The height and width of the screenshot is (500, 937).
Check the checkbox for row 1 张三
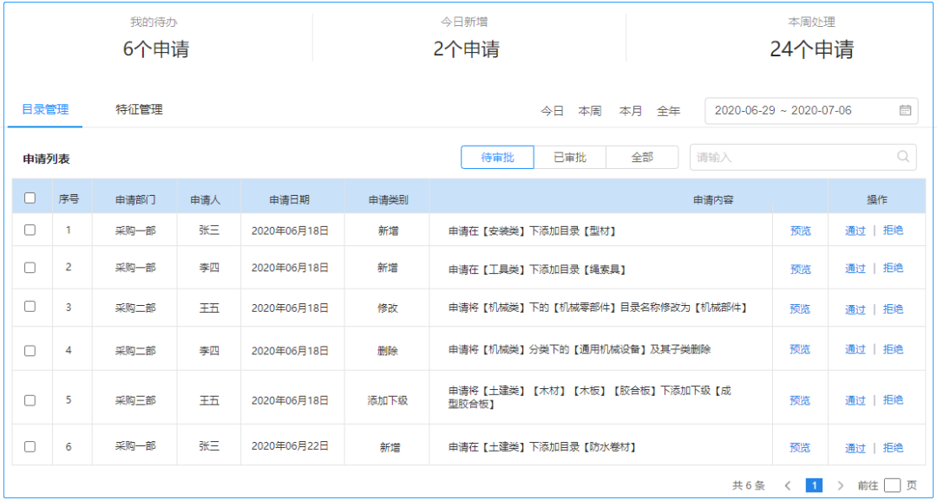(30, 231)
